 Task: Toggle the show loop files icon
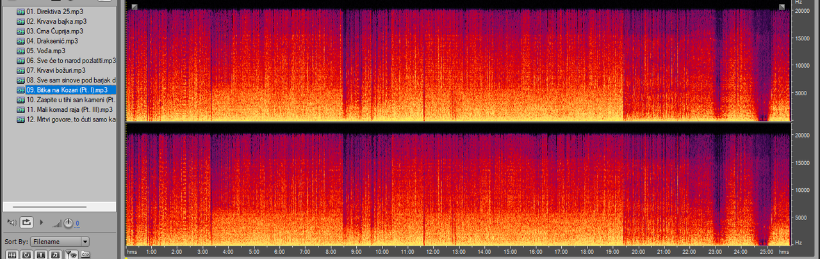point(26,255)
